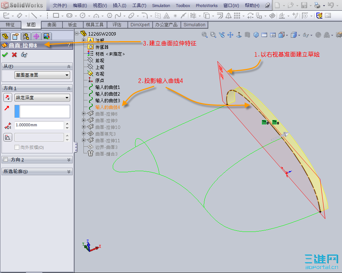Click the 1.00000mm depth field
This screenshot has width=342, height=273.
[39, 125]
